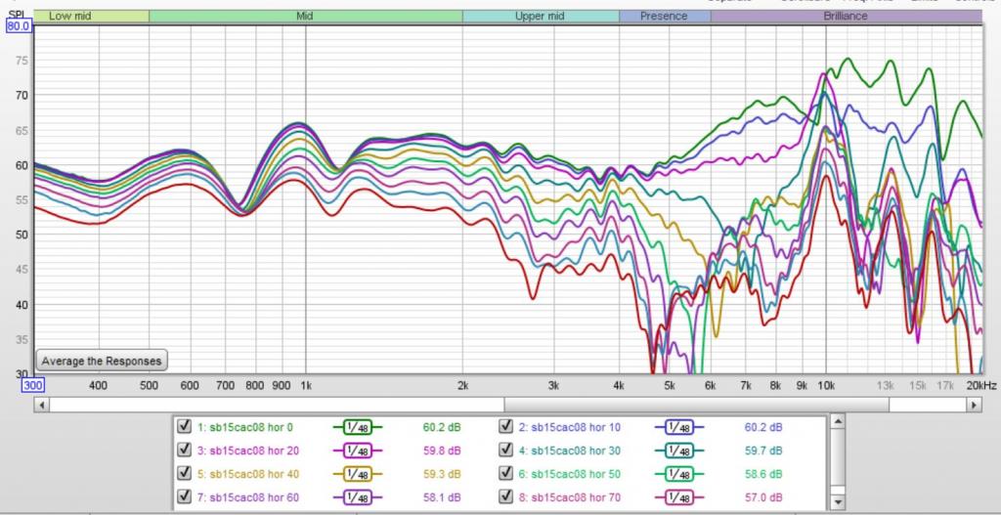The height and width of the screenshot is (515, 1001).
Task: Click the legend scroll down arrow
Action: click(837, 503)
